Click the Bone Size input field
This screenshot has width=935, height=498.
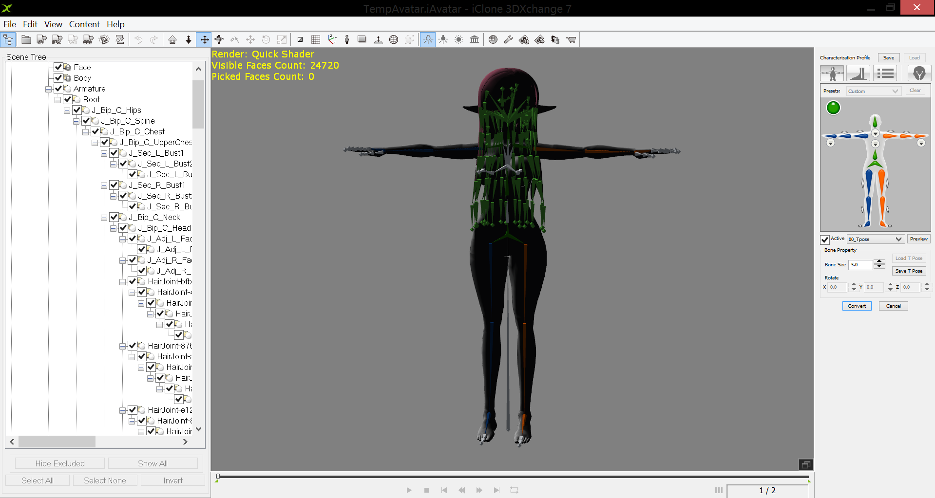(x=860, y=265)
